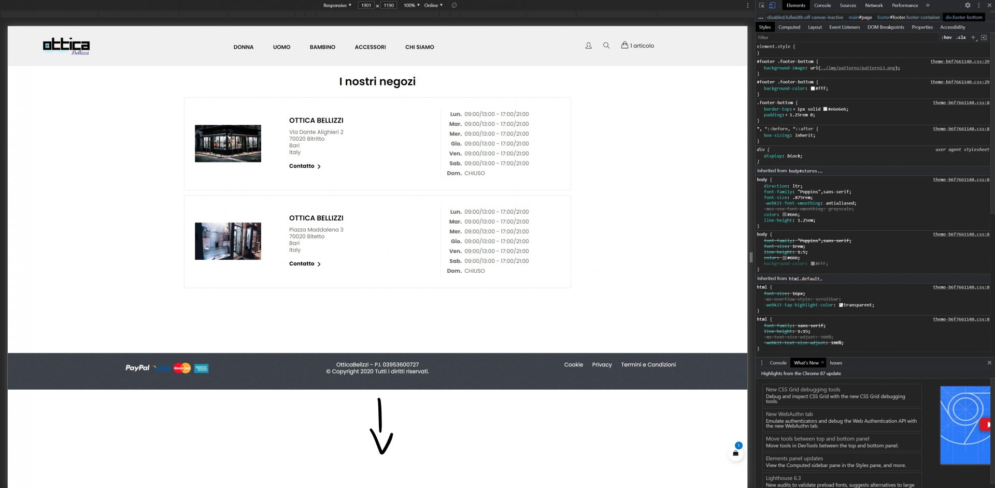Click the breadcrumb ellipsis

tap(761, 17)
